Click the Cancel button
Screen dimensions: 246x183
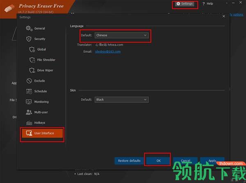pyautogui.click(x=185, y=161)
